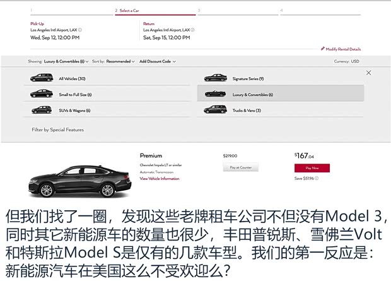Click the Return label

coord(149,24)
